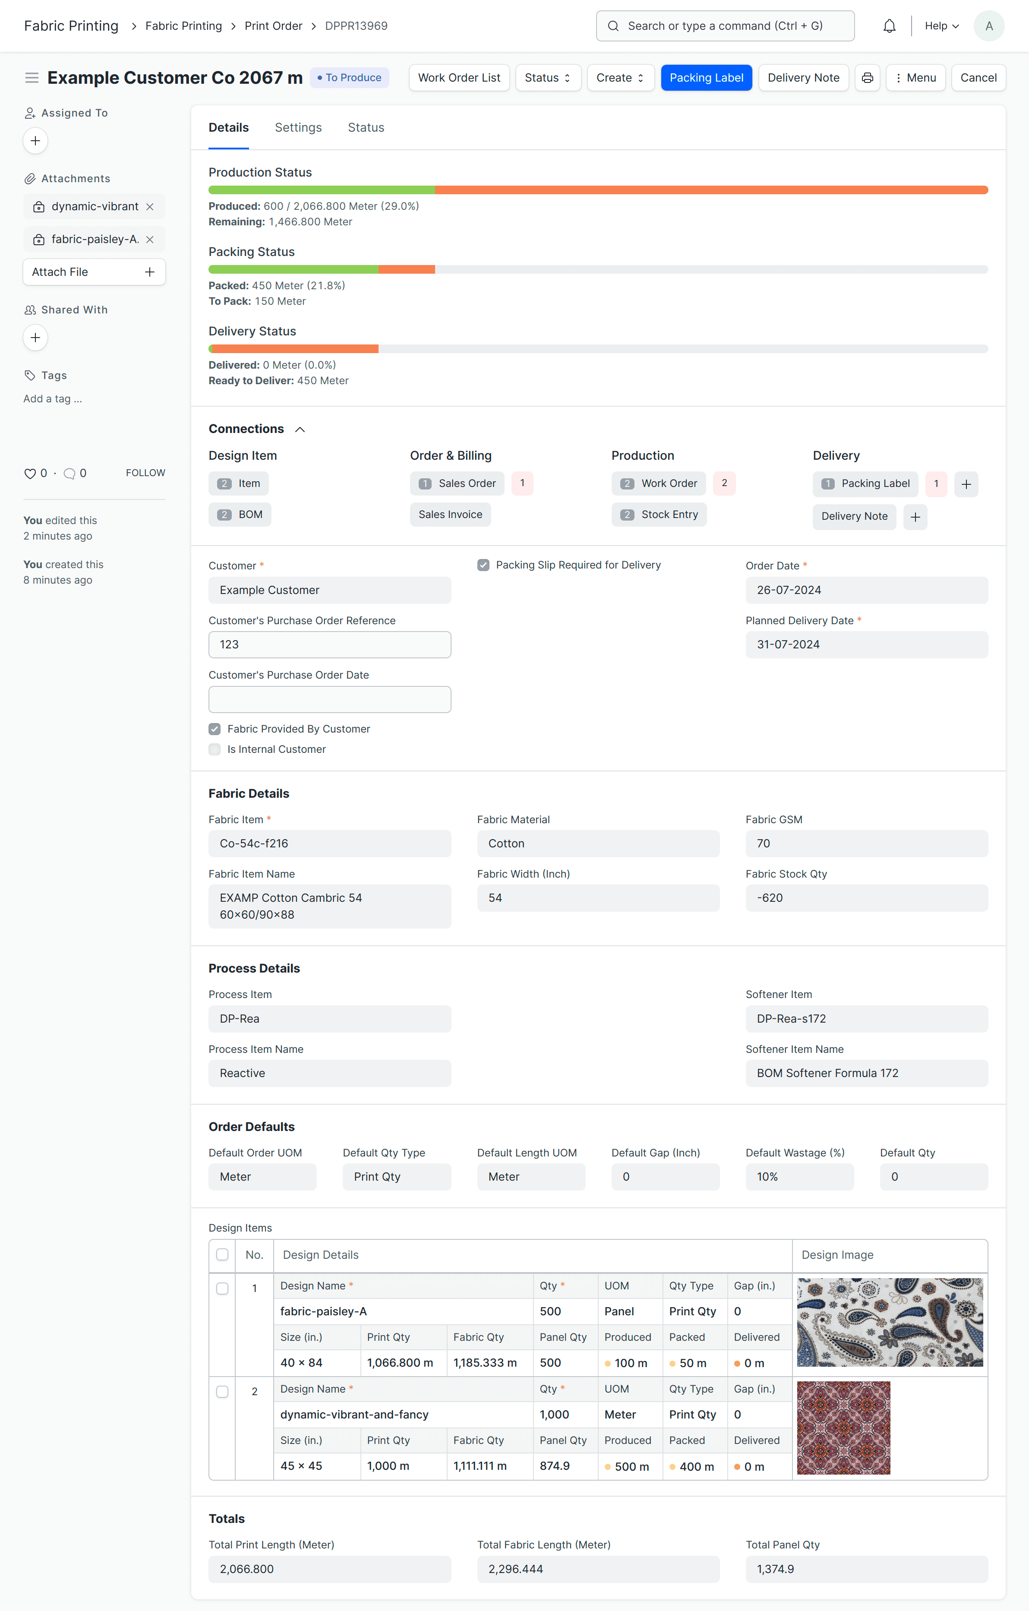
Task: Add new Packing Label with plus
Action: 966,484
